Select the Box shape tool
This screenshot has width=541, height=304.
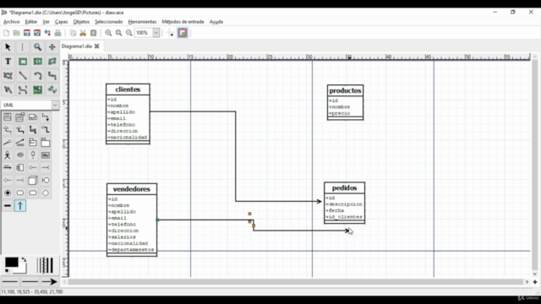tap(23, 62)
